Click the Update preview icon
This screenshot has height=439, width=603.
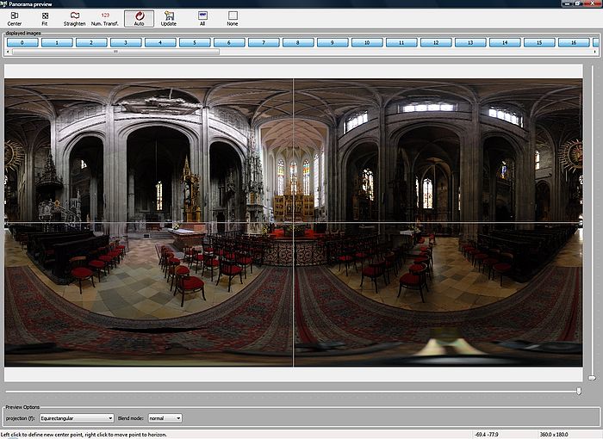[x=169, y=18]
